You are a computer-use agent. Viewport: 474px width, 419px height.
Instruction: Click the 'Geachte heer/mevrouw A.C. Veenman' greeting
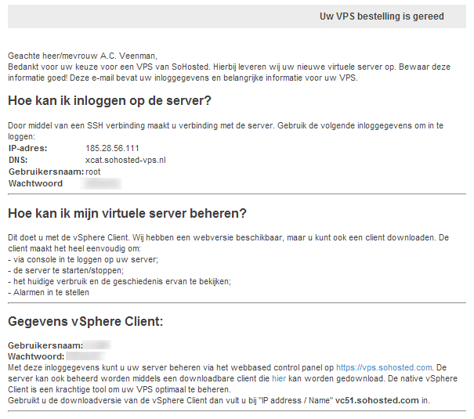point(82,56)
